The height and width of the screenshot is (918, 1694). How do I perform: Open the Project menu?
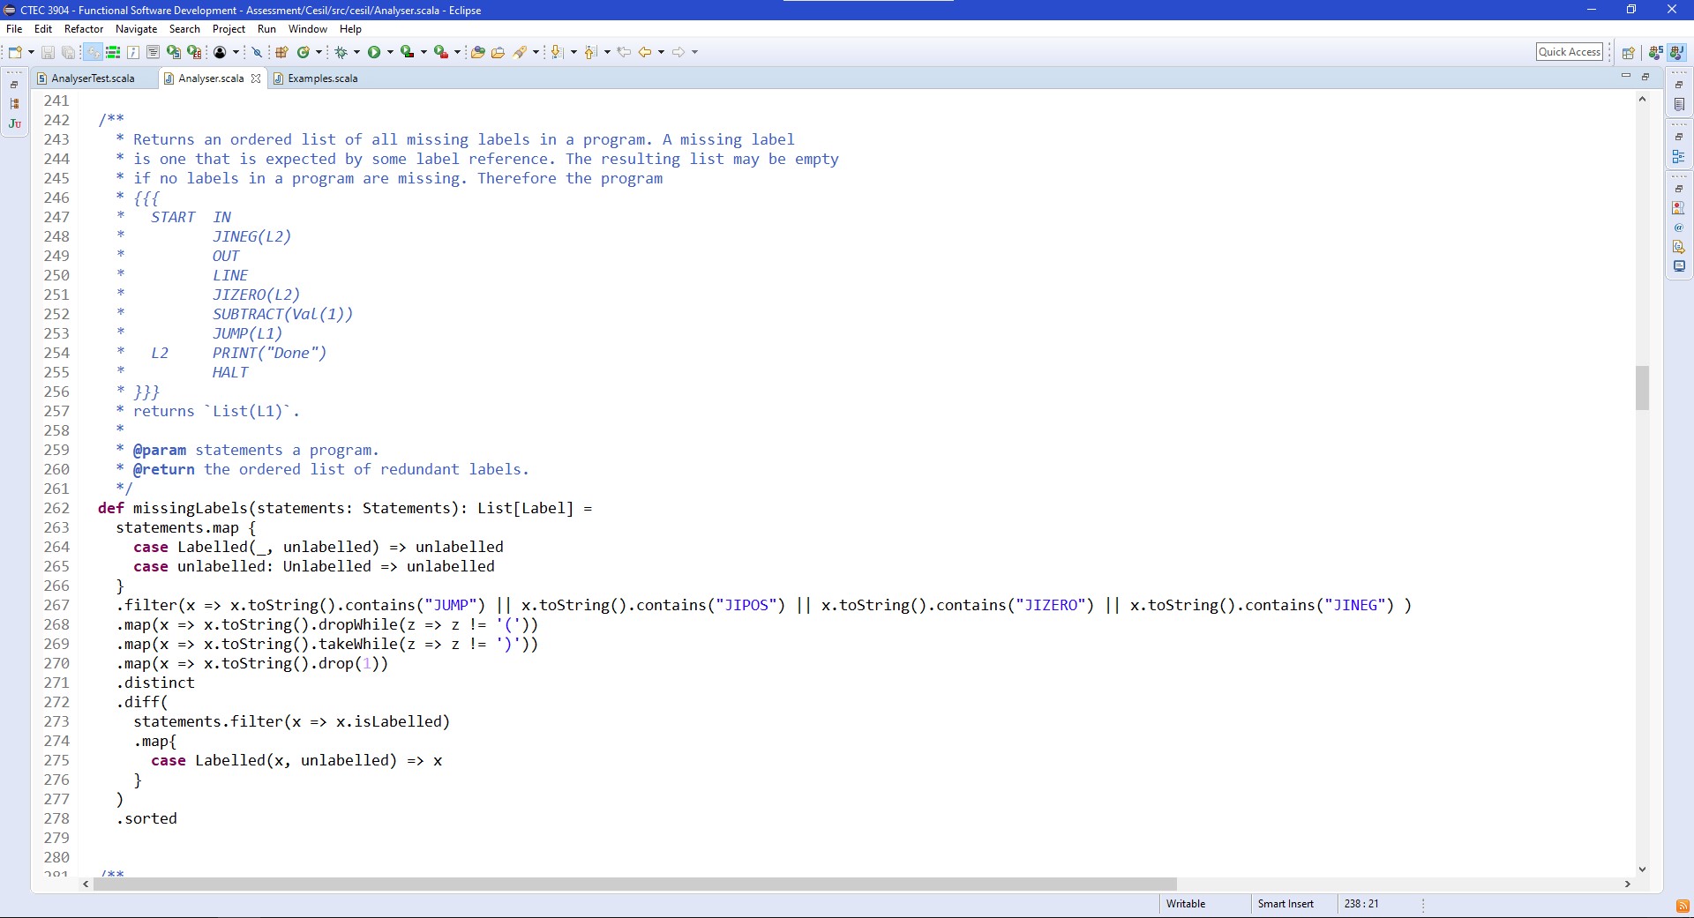click(229, 29)
